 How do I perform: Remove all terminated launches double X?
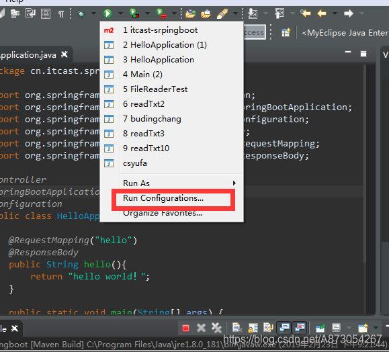(216, 328)
